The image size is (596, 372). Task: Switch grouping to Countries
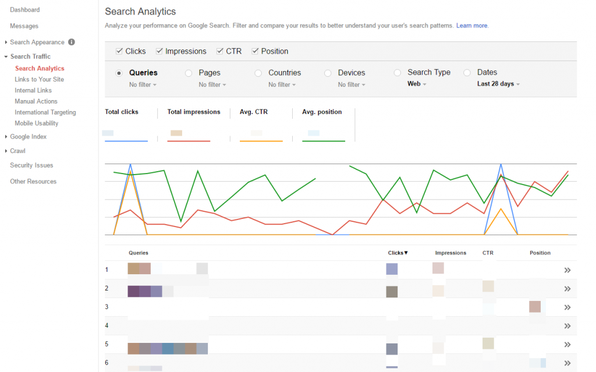(258, 72)
